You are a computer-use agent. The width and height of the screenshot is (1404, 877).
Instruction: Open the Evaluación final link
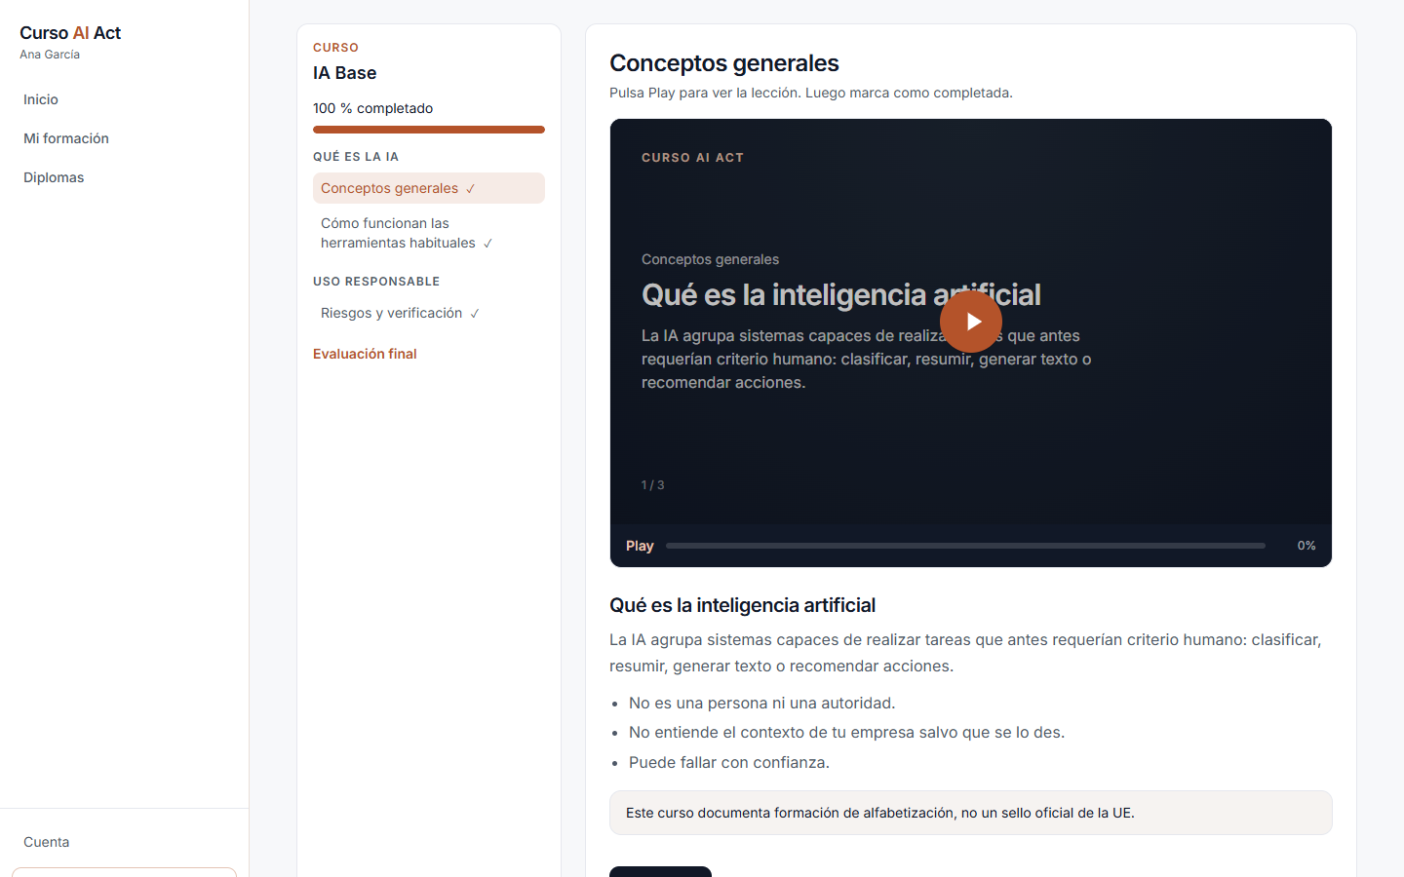point(365,354)
